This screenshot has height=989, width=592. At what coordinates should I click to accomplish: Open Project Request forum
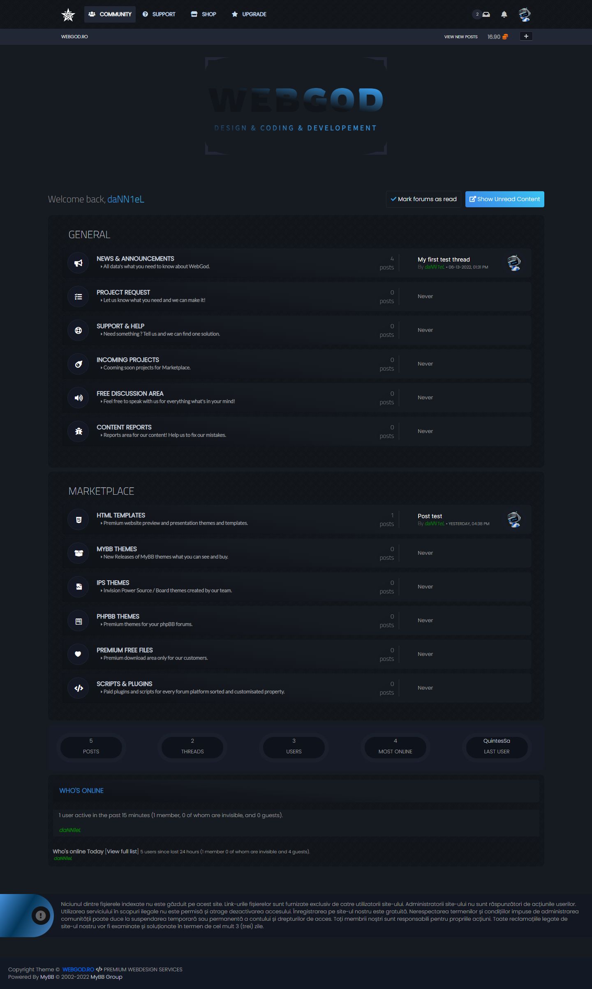(123, 292)
